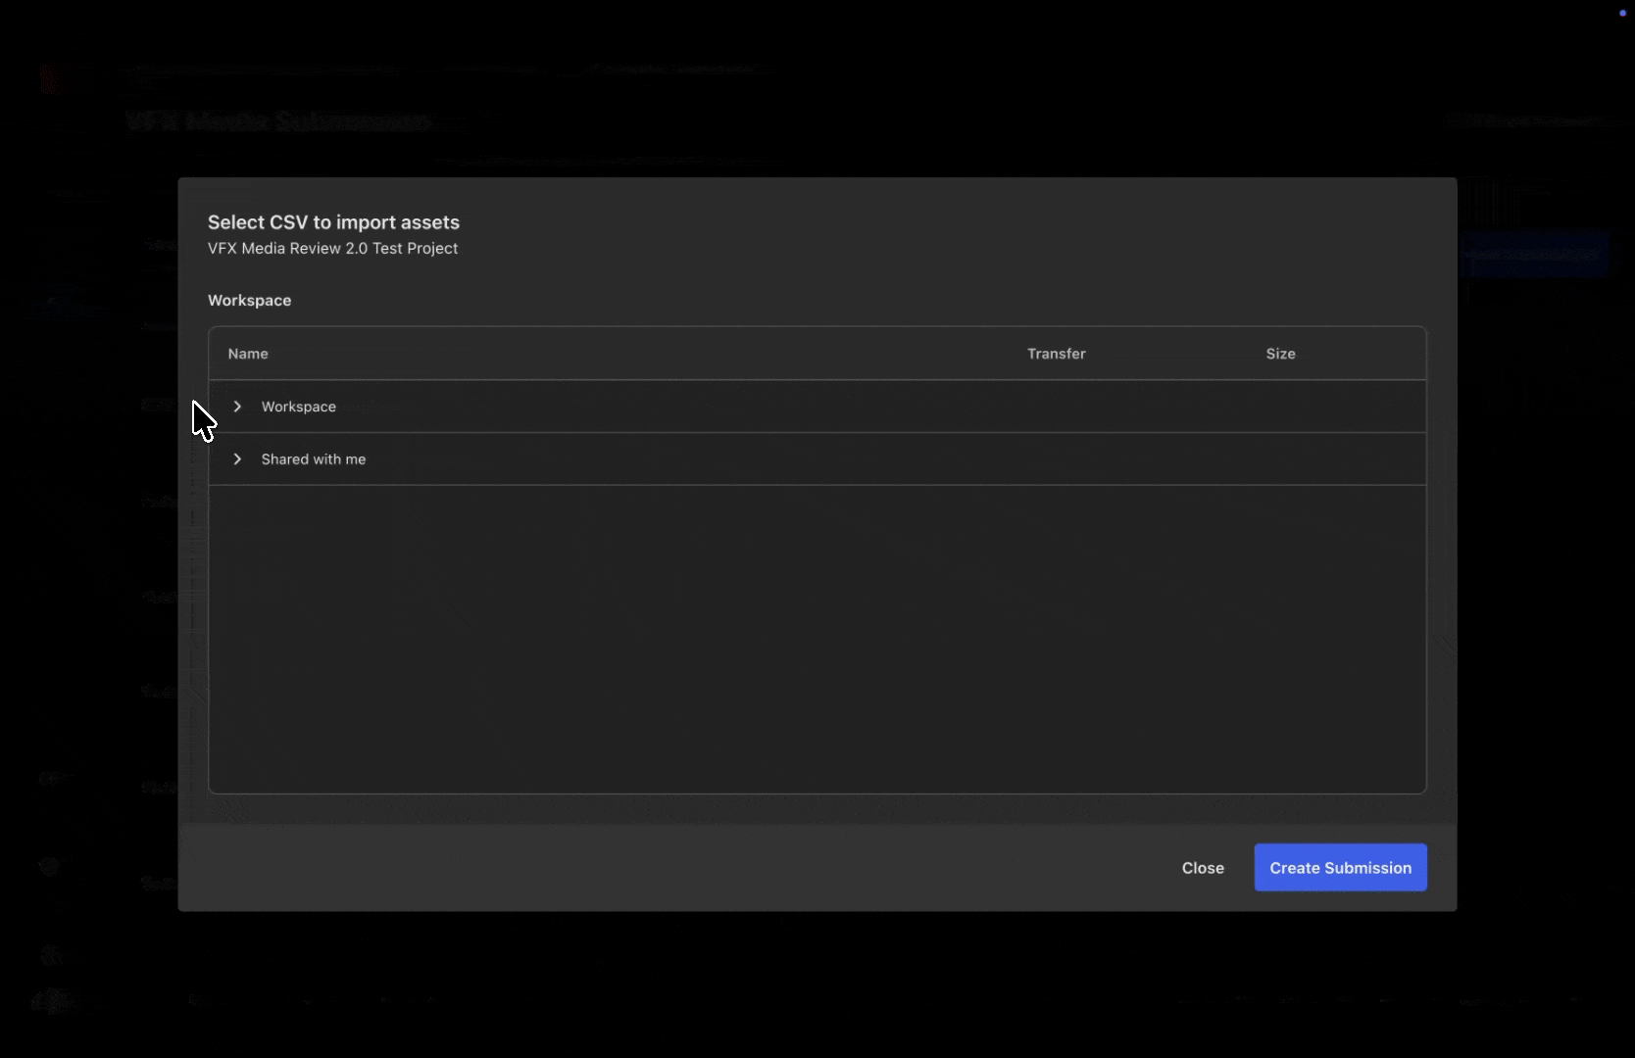Click VFX Media Review 2.0 Test Project subtitle

[x=332, y=249]
